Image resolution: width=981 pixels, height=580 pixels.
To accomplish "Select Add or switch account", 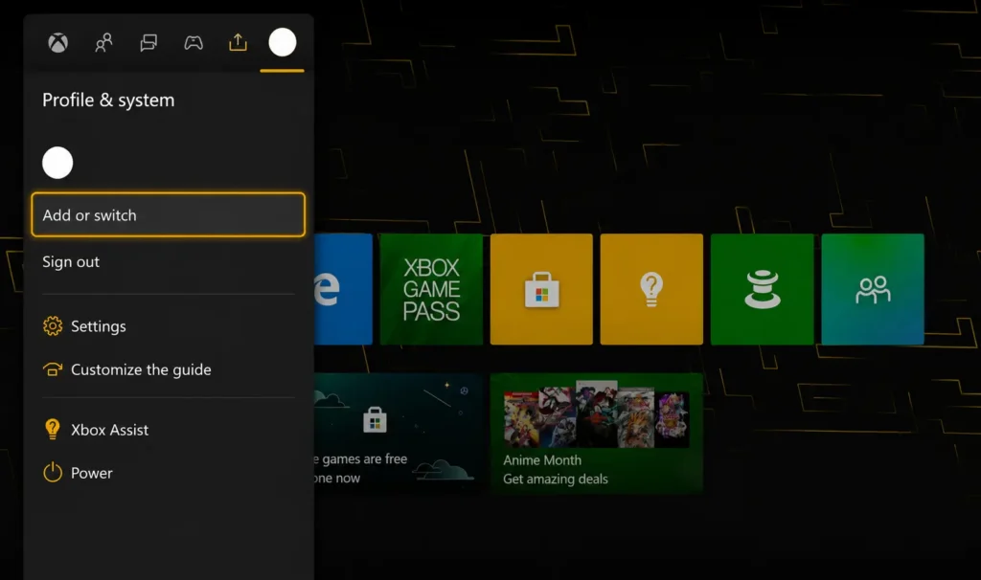I will pos(169,214).
